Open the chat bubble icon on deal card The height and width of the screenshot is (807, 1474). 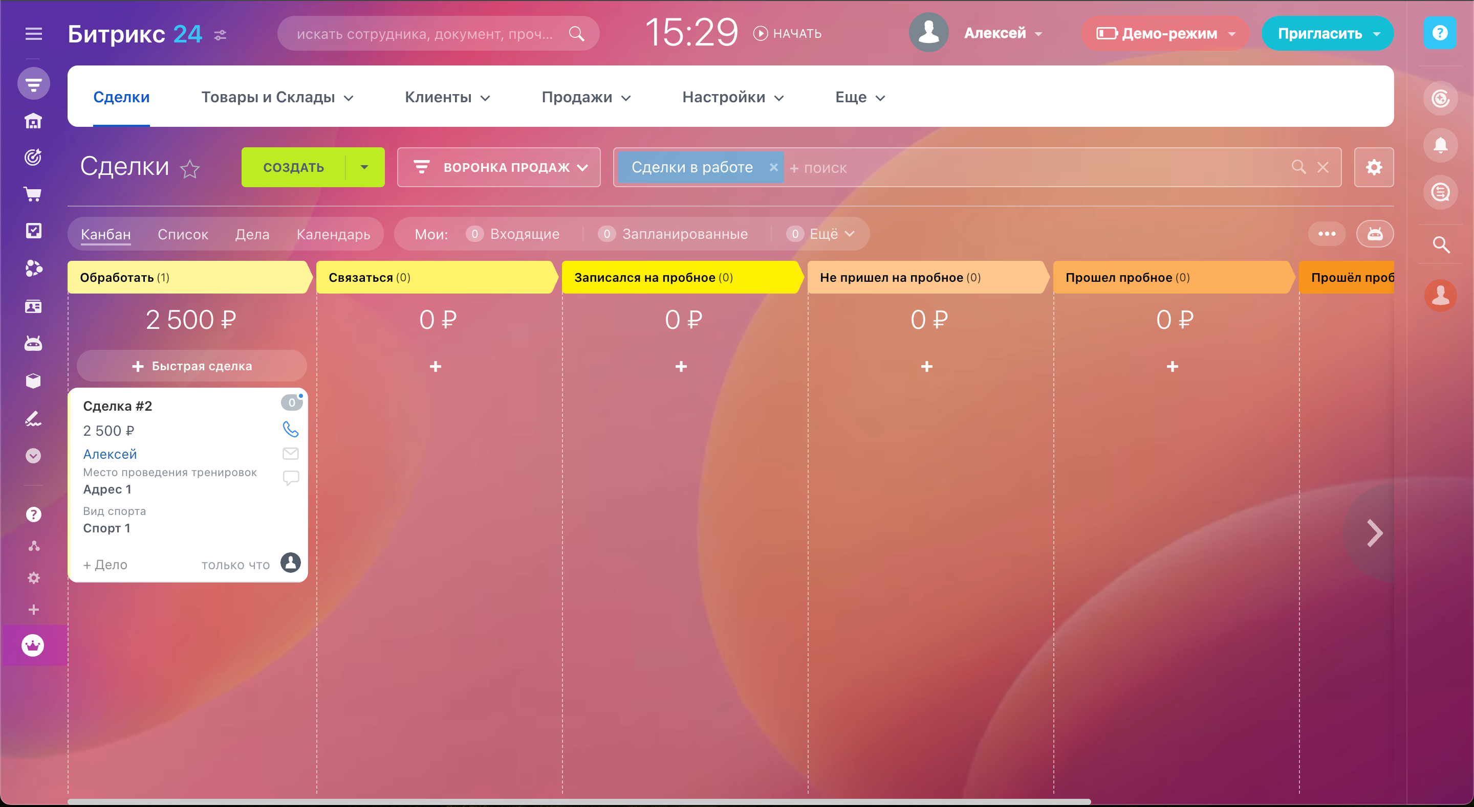click(x=291, y=477)
